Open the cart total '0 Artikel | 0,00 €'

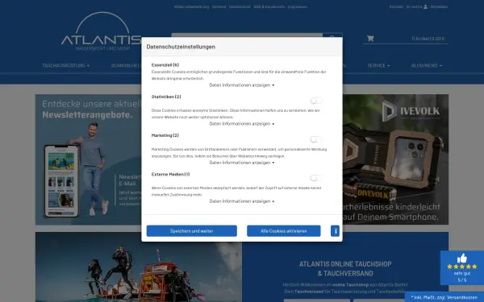[428, 39]
